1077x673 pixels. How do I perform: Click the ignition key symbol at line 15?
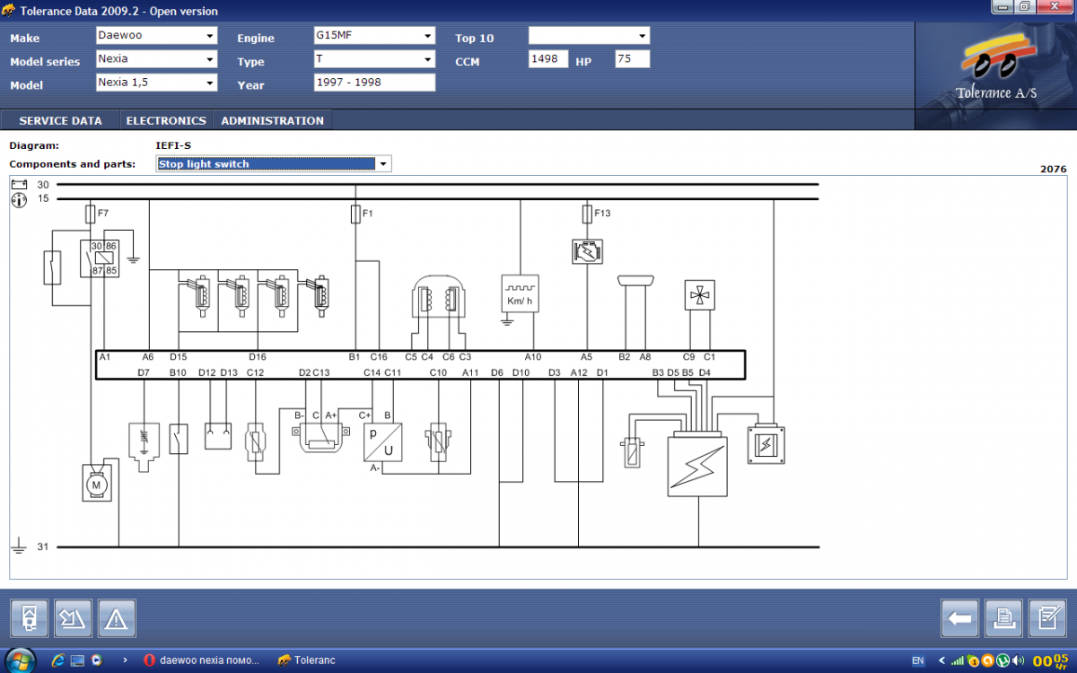pos(19,199)
